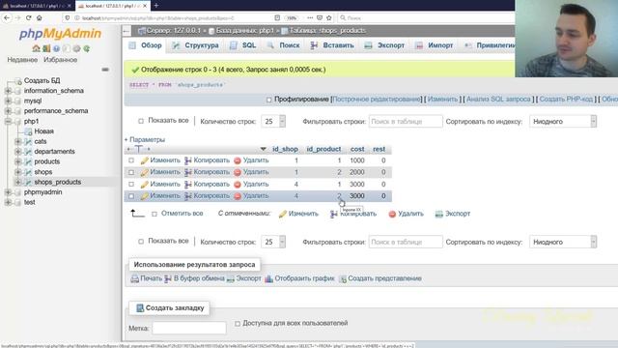Tick the lower Показать все checkbox
The height and width of the screenshot is (348, 618).
click(x=141, y=242)
